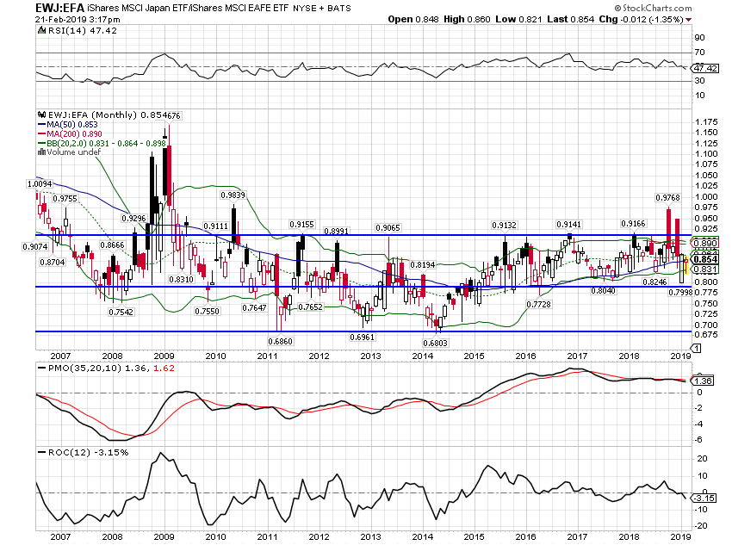Click the 'Volume undef' legend text
Screen dimensions: 732x545
coord(74,152)
